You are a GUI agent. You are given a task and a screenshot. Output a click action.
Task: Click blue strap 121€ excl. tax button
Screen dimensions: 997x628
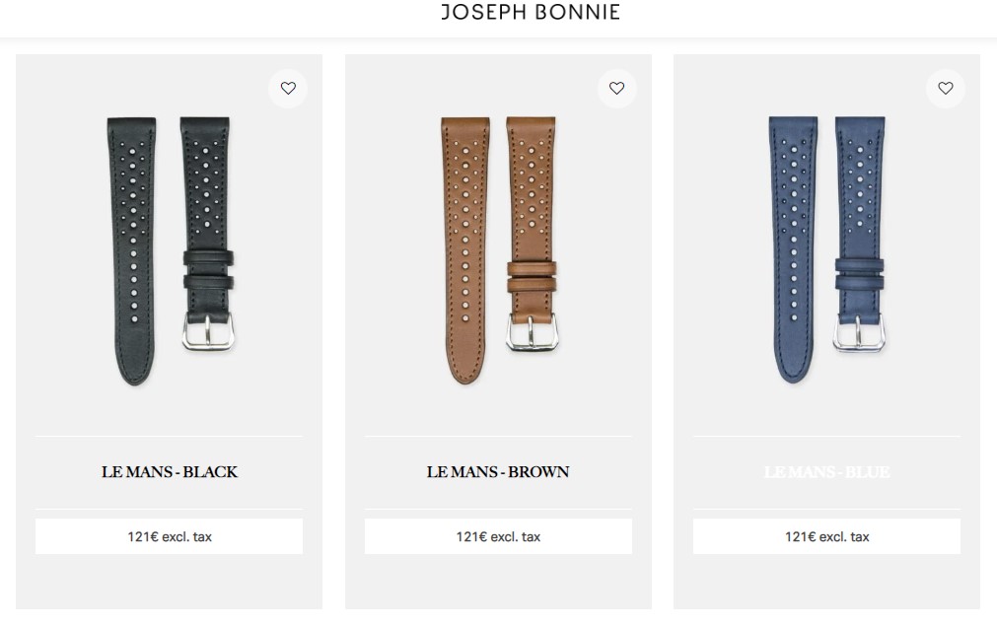(x=826, y=536)
